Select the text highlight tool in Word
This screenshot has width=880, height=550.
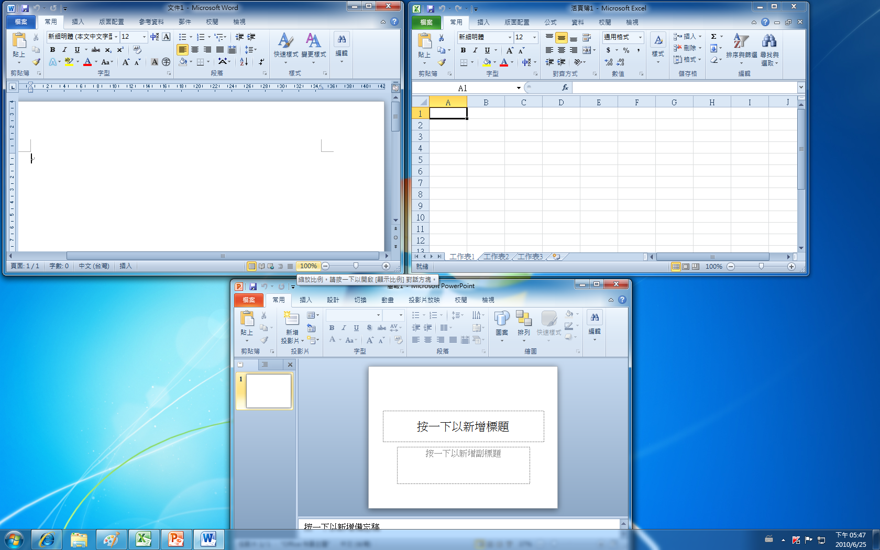pyautogui.click(x=70, y=62)
